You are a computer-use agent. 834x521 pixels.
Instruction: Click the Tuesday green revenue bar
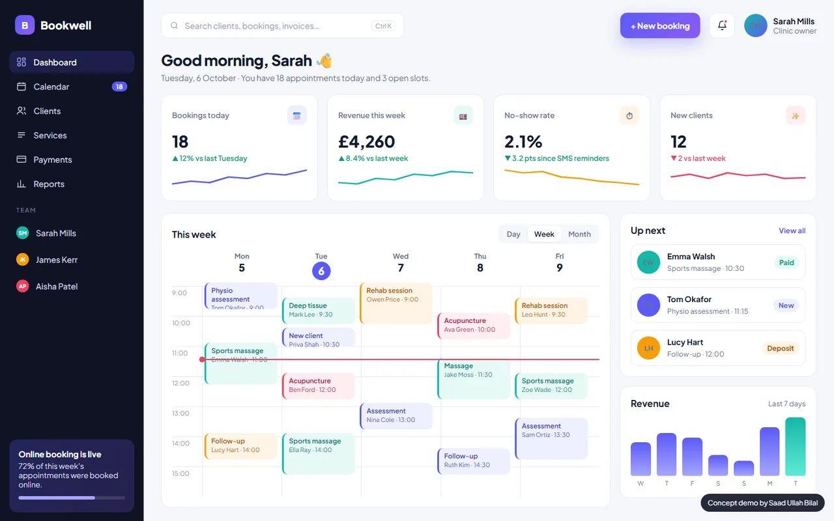tap(795, 447)
